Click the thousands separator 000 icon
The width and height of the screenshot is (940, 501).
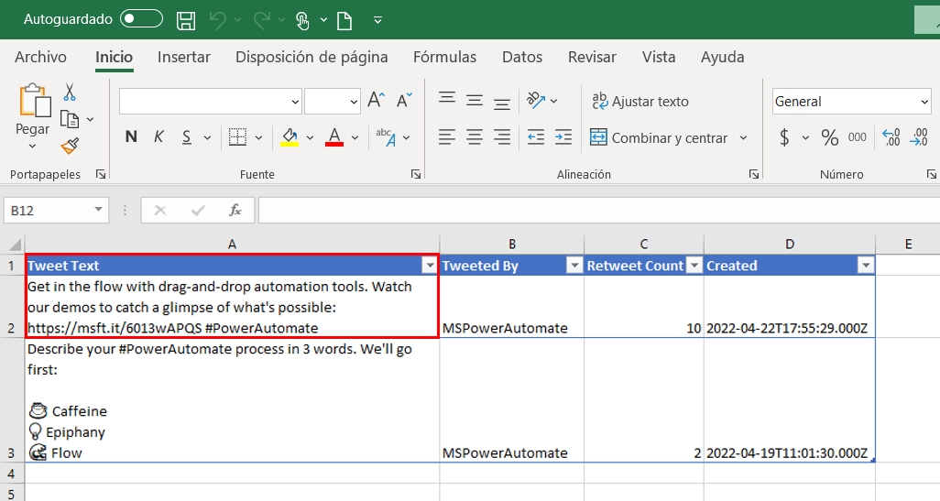858,137
